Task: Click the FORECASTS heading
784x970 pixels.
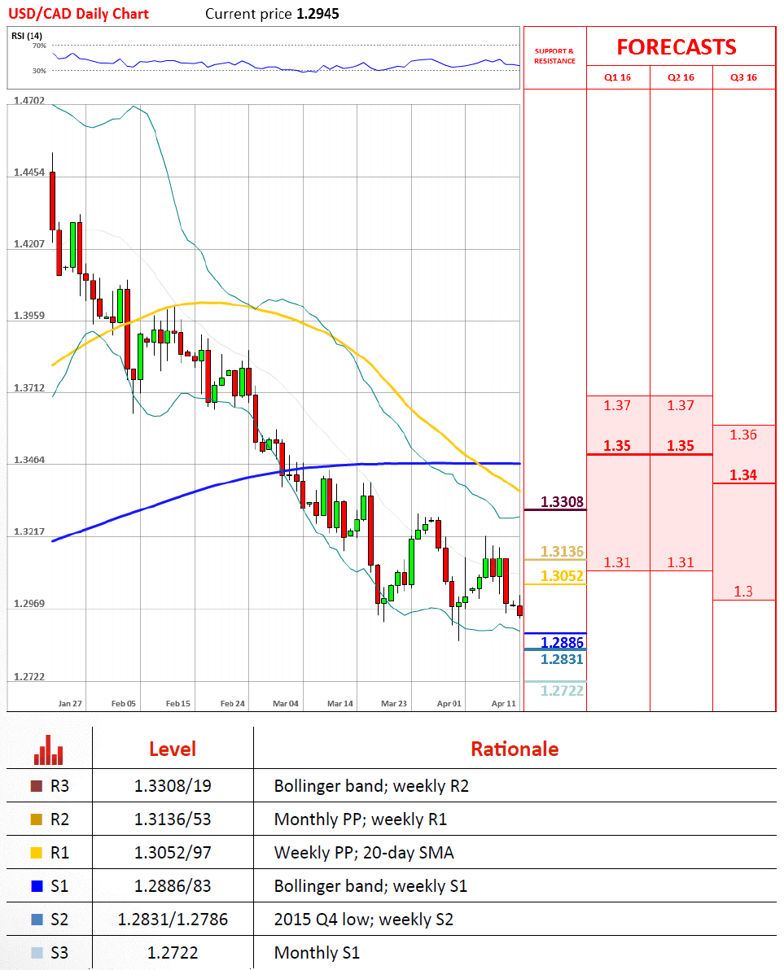Action: tap(677, 47)
